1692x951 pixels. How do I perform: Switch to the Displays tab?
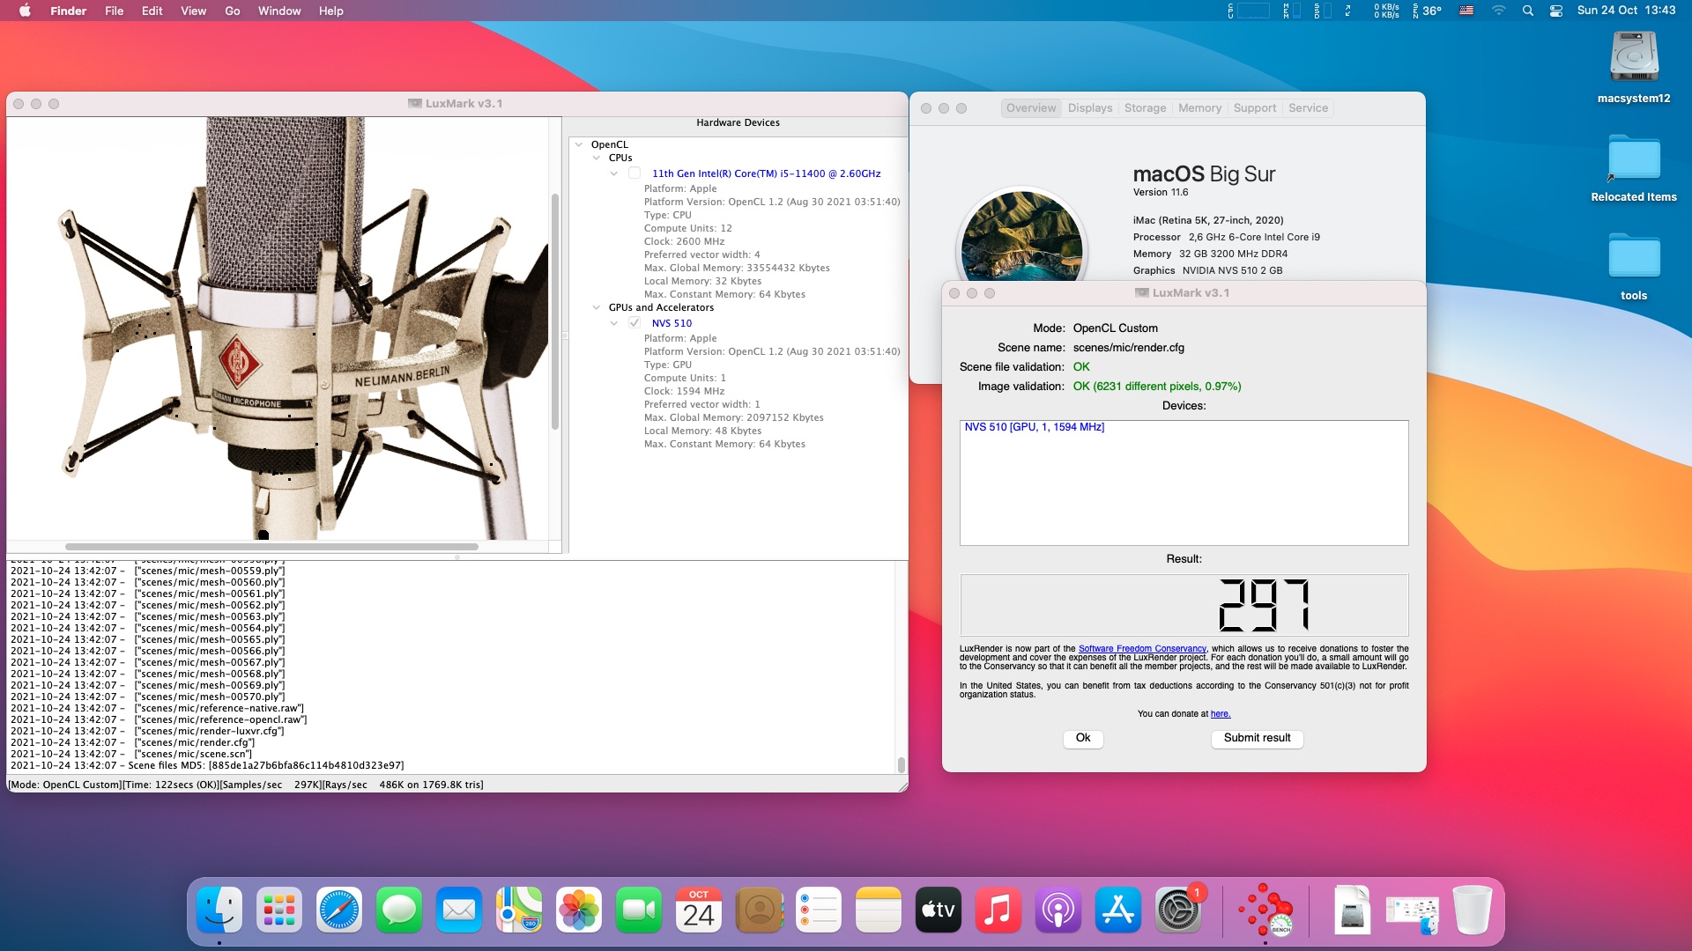click(x=1090, y=108)
